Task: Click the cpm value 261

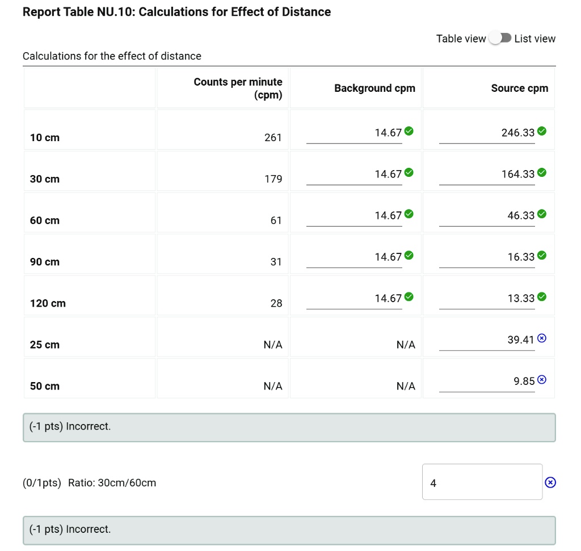Action: (273, 138)
